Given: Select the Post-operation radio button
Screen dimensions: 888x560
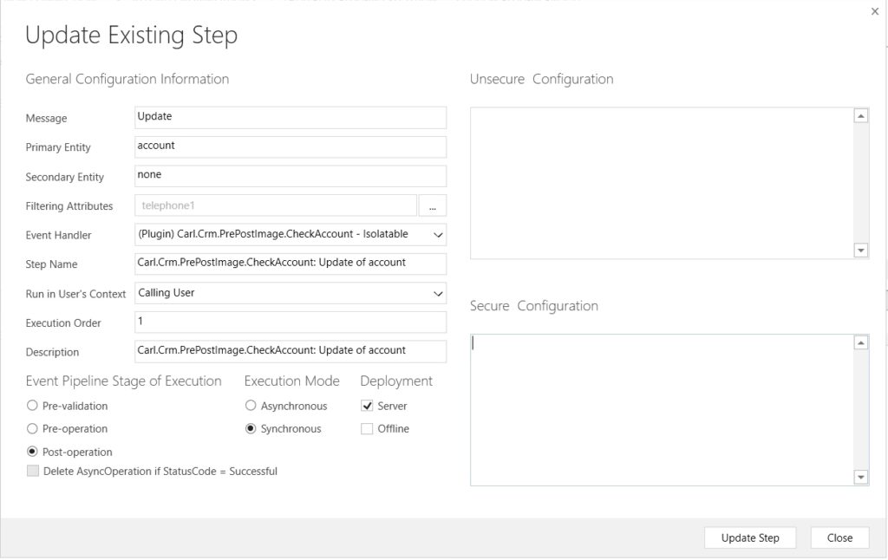Looking at the screenshot, I should 33,452.
